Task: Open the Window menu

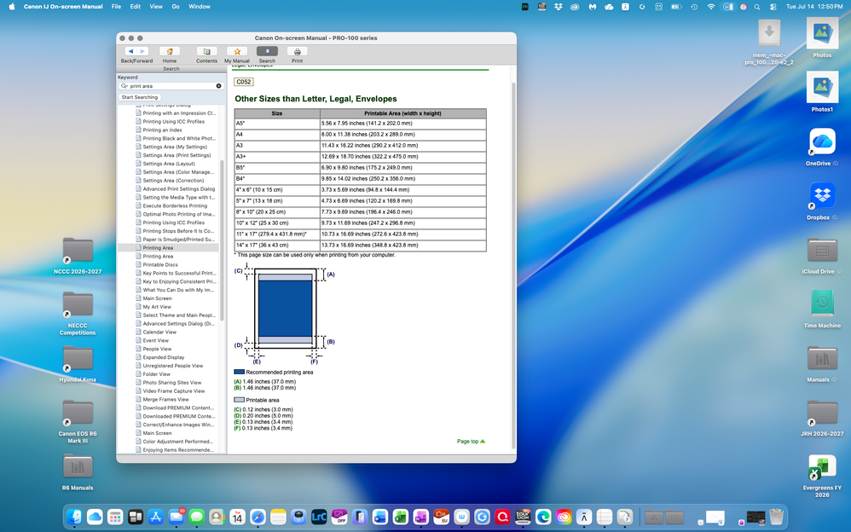Action: [x=200, y=7]
